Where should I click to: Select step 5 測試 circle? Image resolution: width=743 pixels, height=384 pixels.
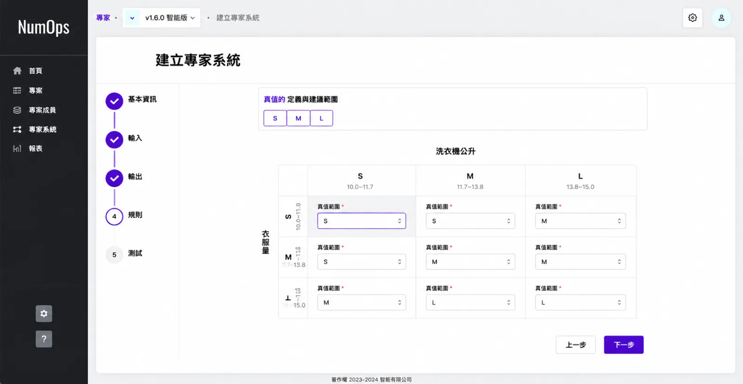click(114, 255)
